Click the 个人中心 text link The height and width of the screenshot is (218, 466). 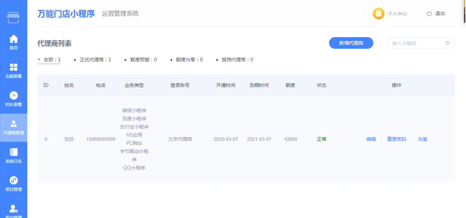point(397,13)
